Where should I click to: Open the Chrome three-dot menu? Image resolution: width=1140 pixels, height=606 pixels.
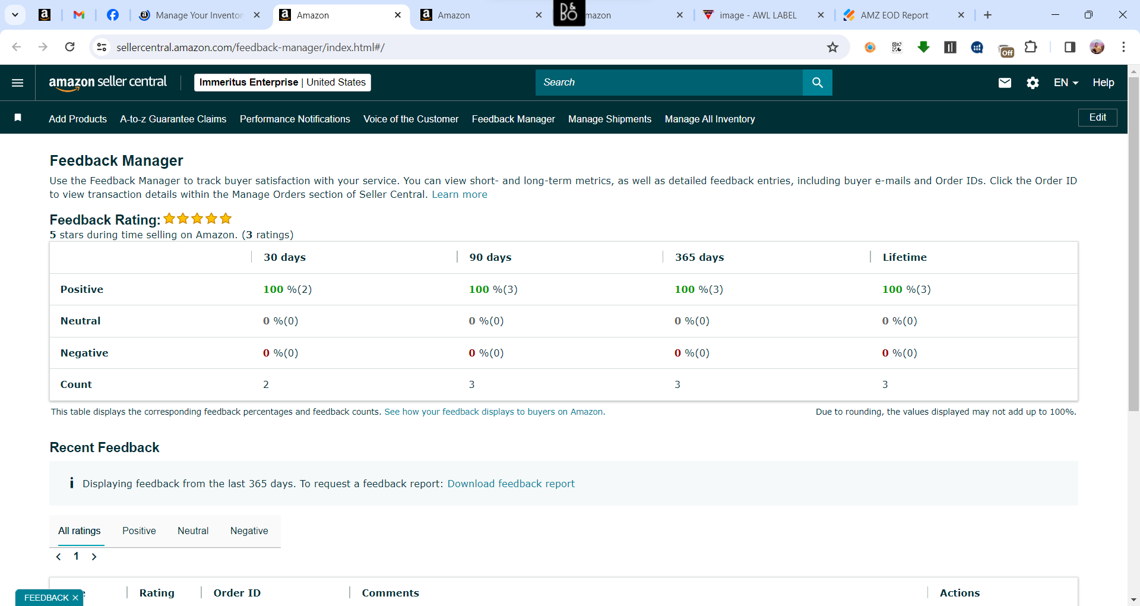click(x=1123, y=47)
